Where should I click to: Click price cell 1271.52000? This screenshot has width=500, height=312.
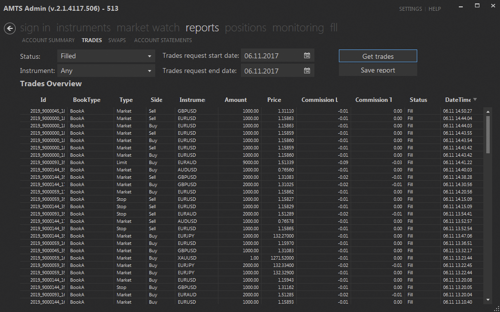282,258
